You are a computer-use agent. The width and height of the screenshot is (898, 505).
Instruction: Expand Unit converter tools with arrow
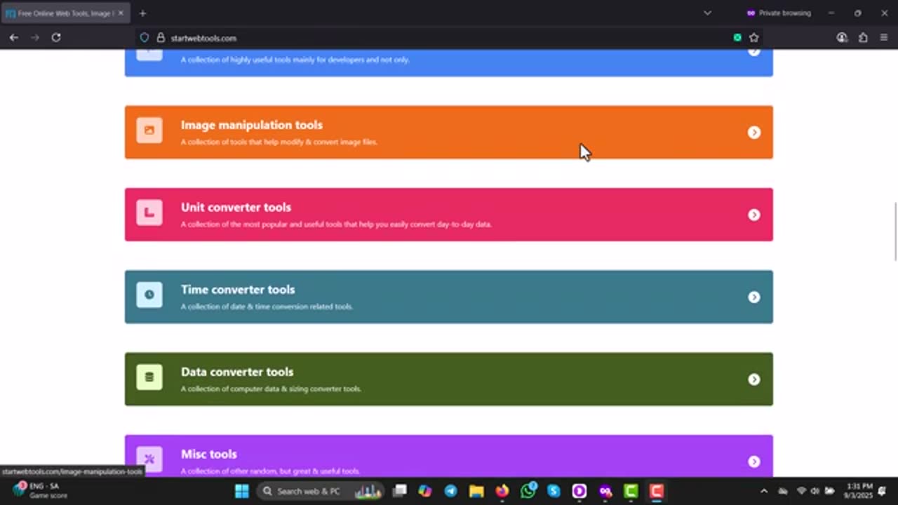click(x=754, y=215)
